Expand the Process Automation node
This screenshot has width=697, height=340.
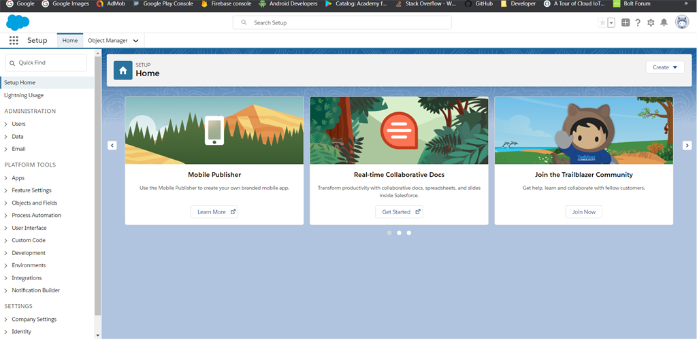click(x=5, y=216)
